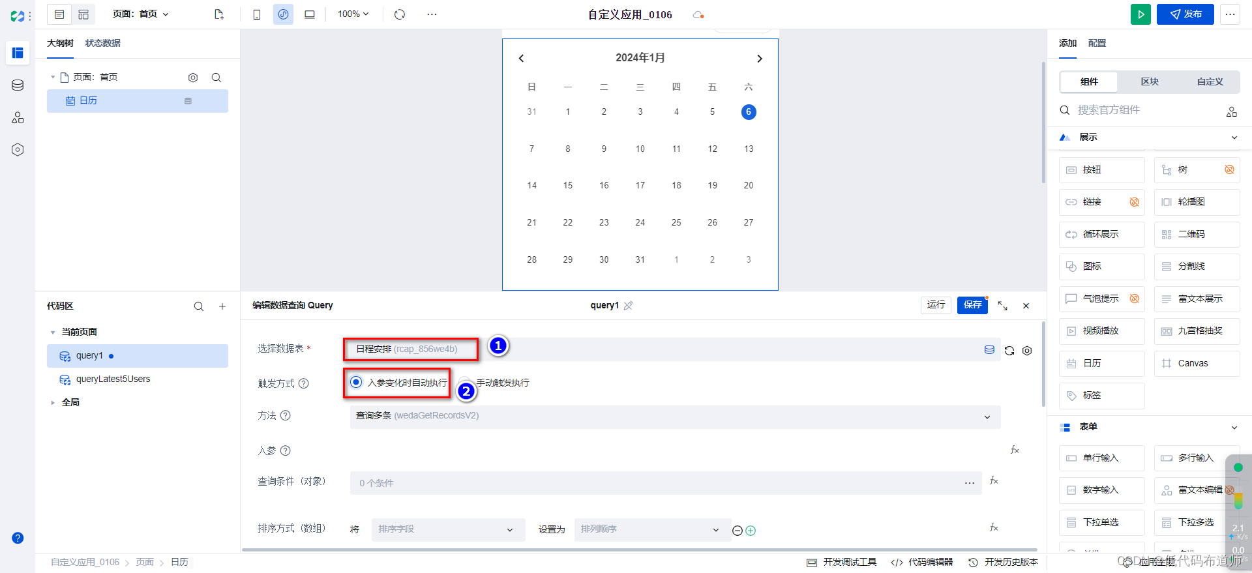Go to previous month in calendar
This screenshot has height=573, width=1252.
[521, 59]
